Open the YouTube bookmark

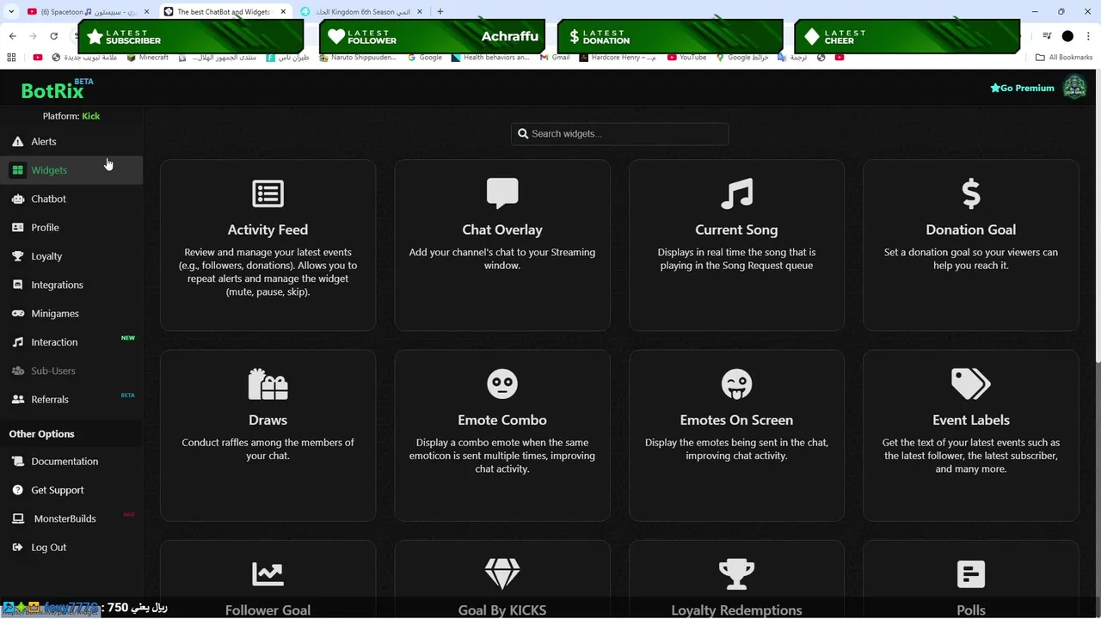point(686,58)
